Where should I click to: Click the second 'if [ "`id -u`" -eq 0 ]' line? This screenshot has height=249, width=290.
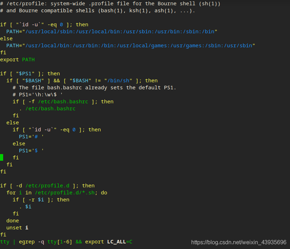point(57,130)
